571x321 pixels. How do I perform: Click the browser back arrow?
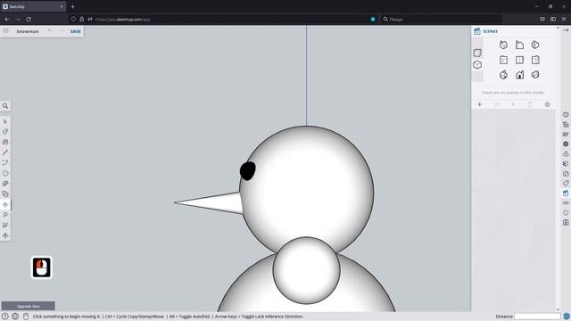7,20
